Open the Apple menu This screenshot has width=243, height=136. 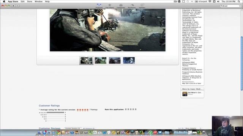tap(4, 2)
